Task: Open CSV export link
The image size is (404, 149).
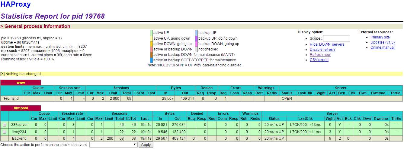Action: pyautogui.click(x=319, y=60)
